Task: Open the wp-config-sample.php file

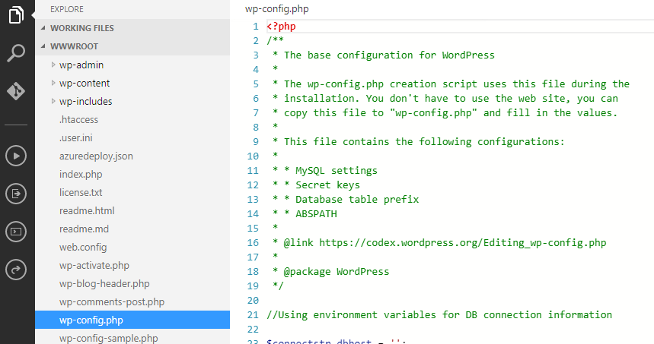Action: tap(108, 338)
